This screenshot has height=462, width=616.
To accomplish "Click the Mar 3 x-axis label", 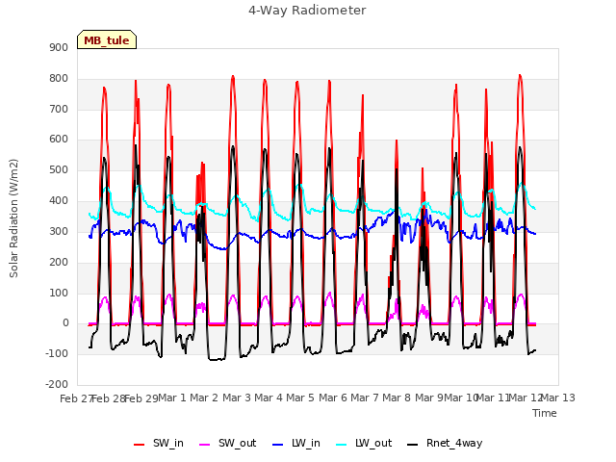I will pos(237,398).
